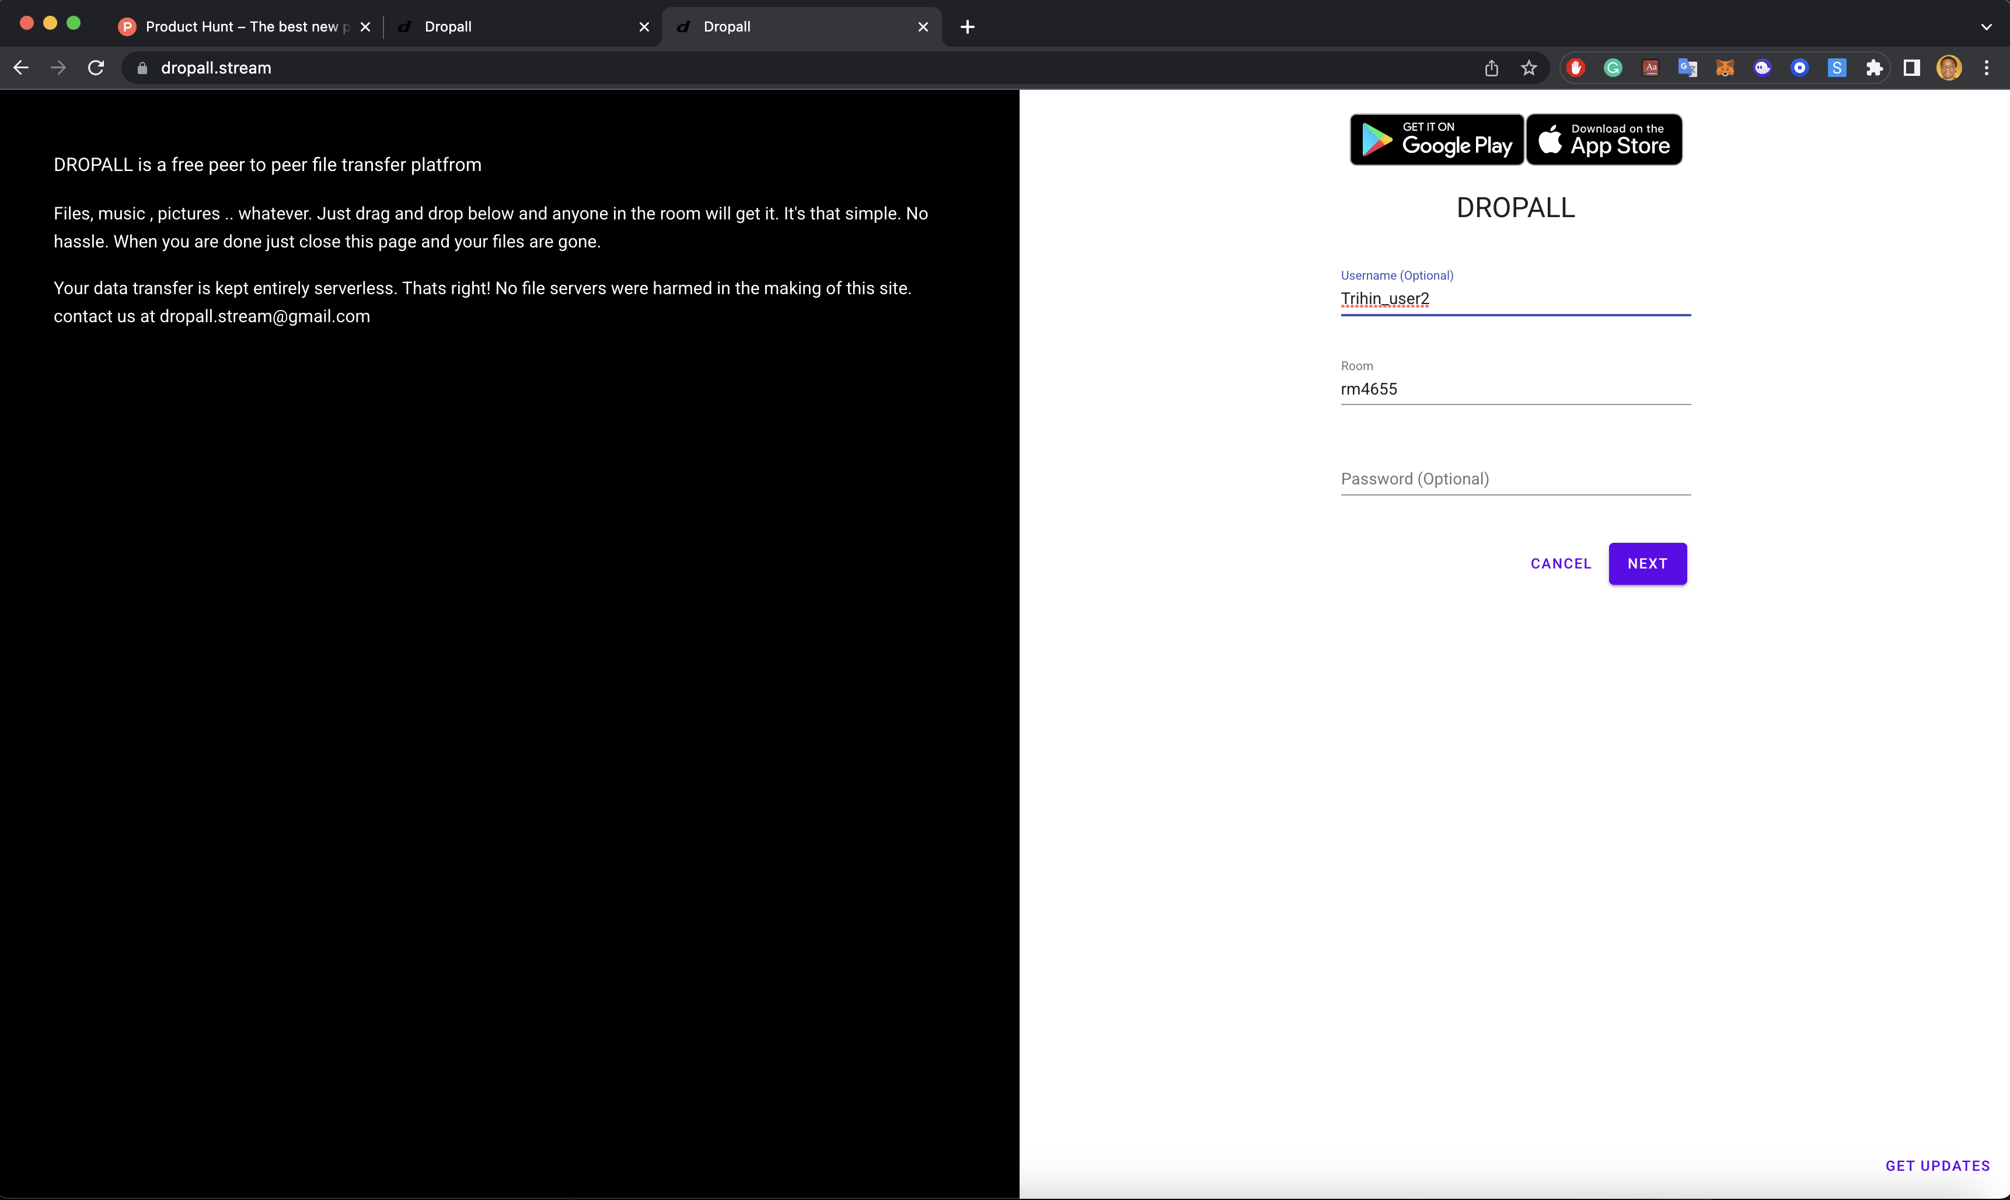This screenshot has width=2010, height=1200.
Task: Click the Download on App Store badge
Action: tap(1604, 139)
